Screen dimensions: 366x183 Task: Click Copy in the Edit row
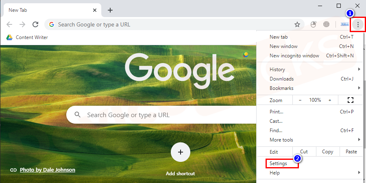(x=327, y=152)
